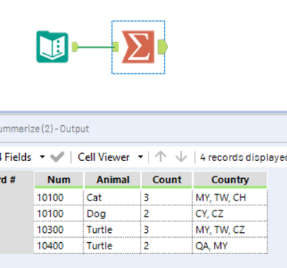Click the Cell Viewer label
Viewport: 287px width, 268px height.
point(103,157)
